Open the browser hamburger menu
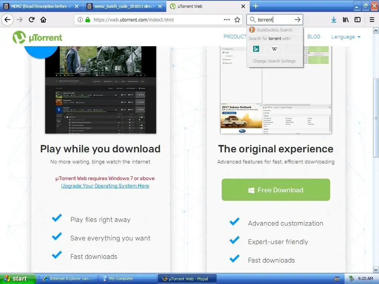 point(372,20)
